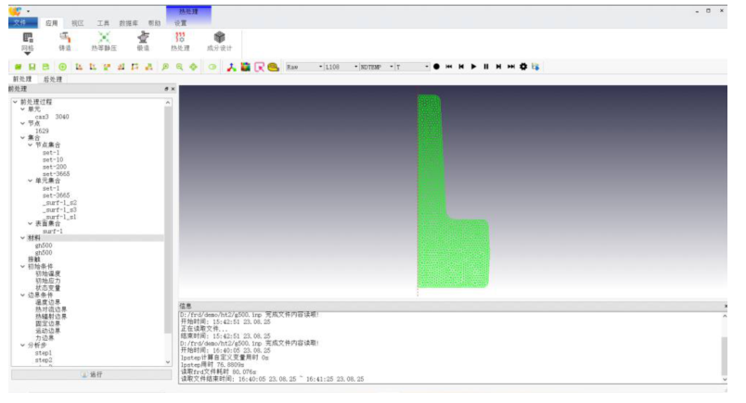Click the green circled plus icon
Screen dimensions: 746x403
click(x=62, y=67)
